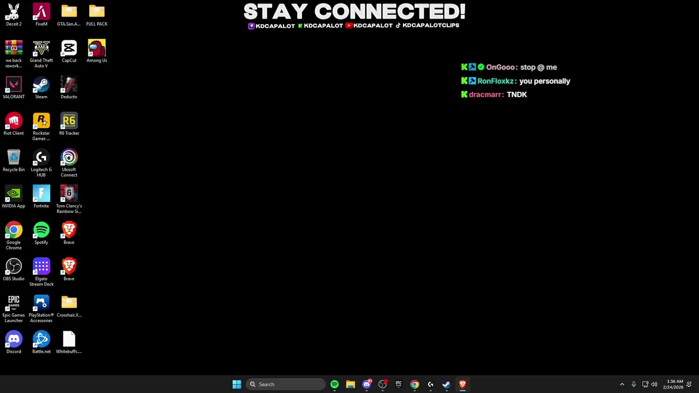Select the FULL PACK folder
This screenshot has width=699, height=393.
click(97, 15)
